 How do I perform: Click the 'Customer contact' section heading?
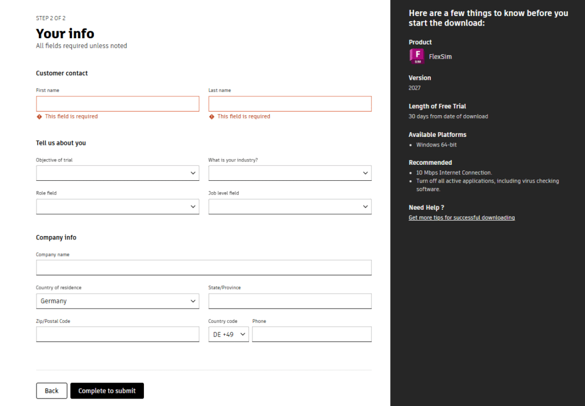pos(62,74)
